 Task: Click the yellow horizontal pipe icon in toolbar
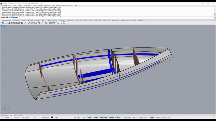12,23
